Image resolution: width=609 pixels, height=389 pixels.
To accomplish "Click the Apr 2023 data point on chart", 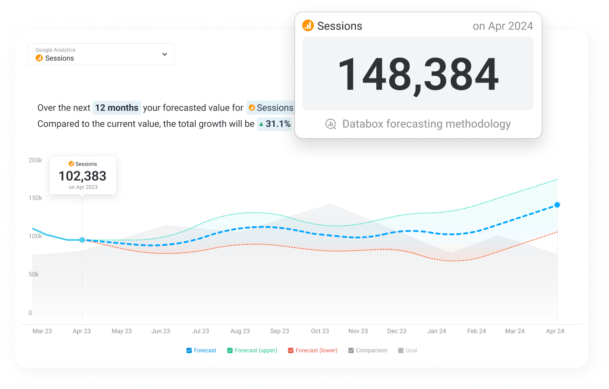I will coord(82,240).
